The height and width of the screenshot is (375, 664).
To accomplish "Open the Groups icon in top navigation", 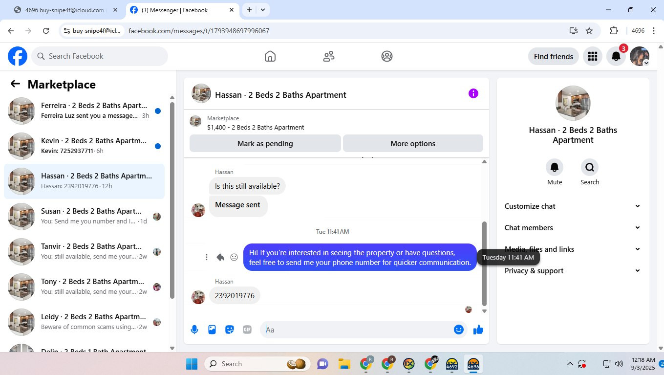I will coord(387,56).
